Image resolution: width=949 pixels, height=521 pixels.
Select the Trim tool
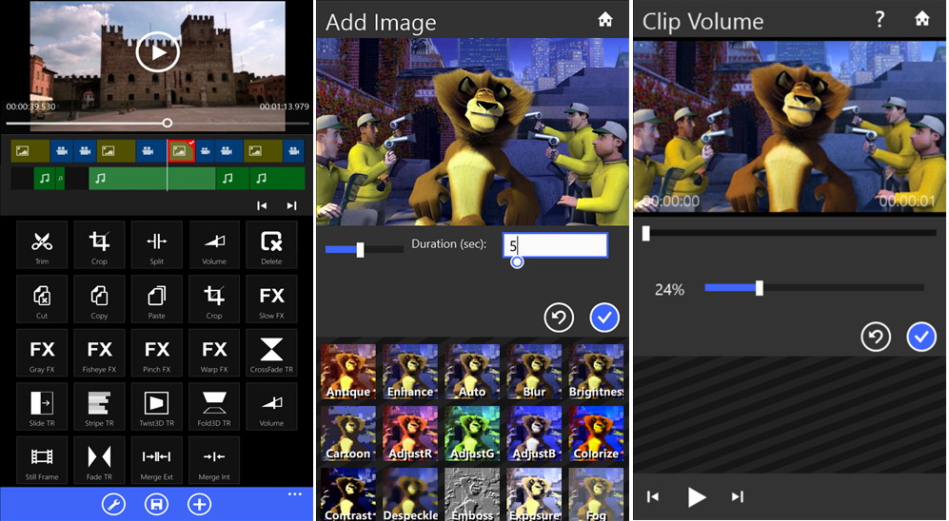tap(42, 244)
